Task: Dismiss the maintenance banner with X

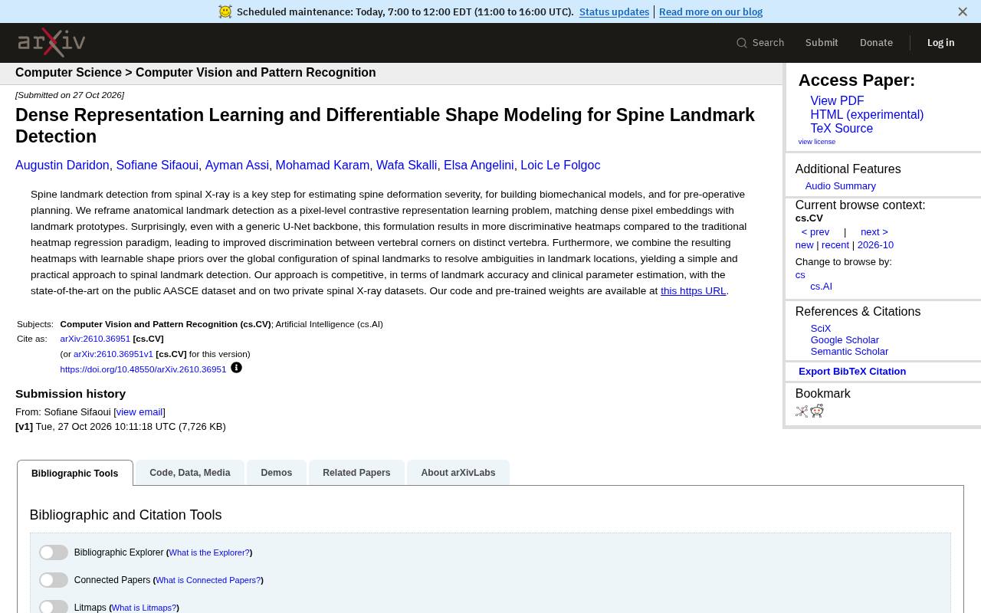Action: point(963,11)
